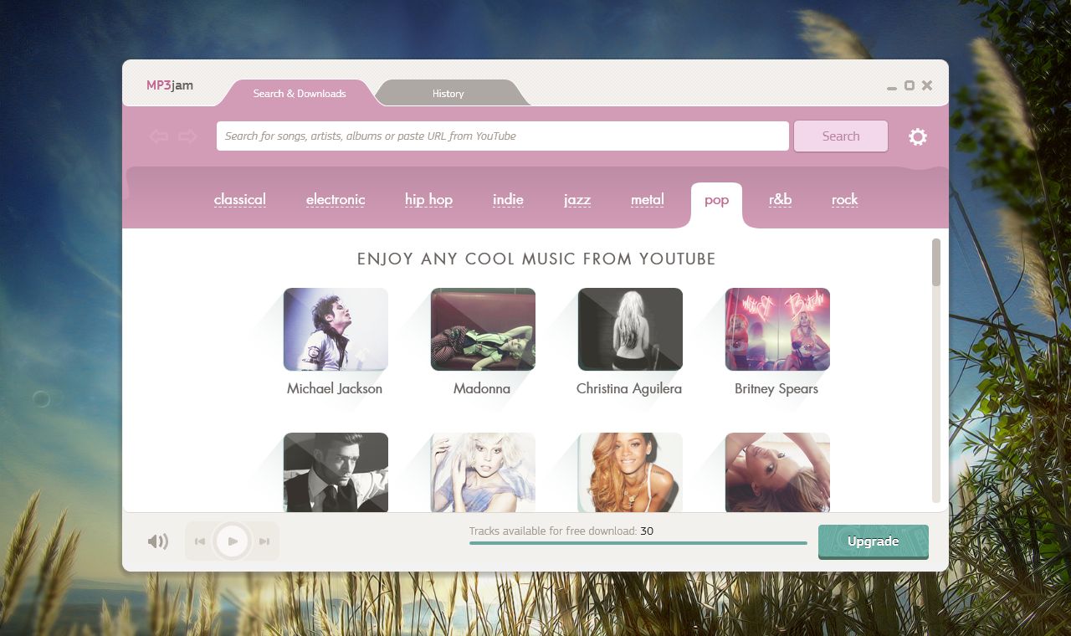Click the Search button
Image resolution: width=1071 pixels, height=636 pixels.
click(841, 136)
